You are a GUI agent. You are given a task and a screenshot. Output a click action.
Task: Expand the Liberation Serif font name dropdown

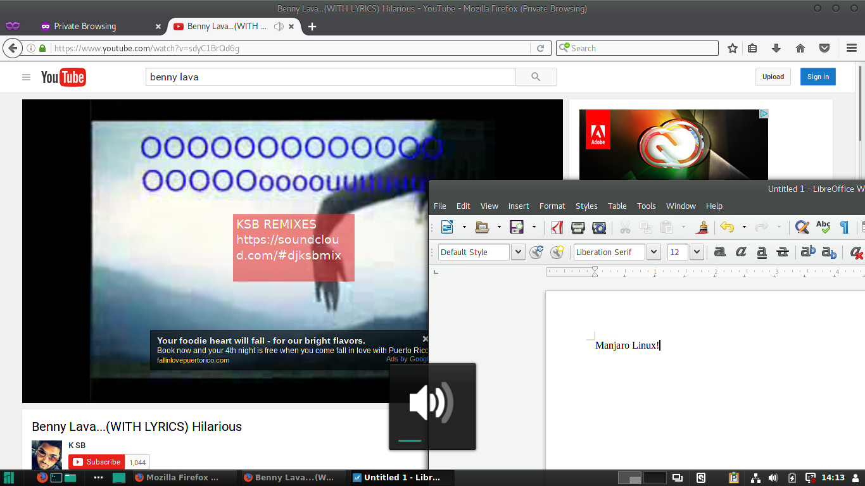(654, 252)
